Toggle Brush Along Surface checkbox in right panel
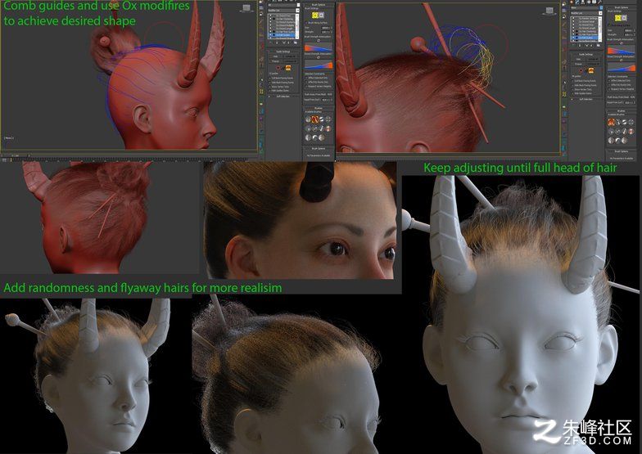The width and height of the screenshot is (642, 454). tap(609, 25)
